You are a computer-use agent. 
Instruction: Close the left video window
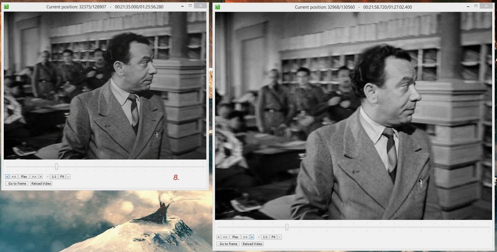coord(200,6)
